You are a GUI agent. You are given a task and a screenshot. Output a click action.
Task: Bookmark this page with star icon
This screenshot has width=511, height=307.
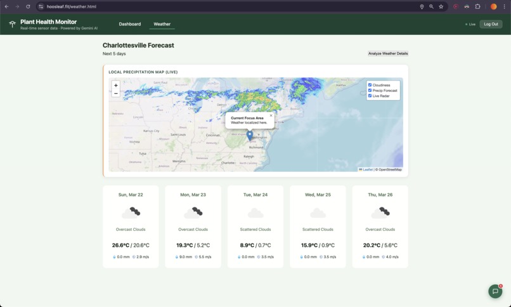(441, 6)
